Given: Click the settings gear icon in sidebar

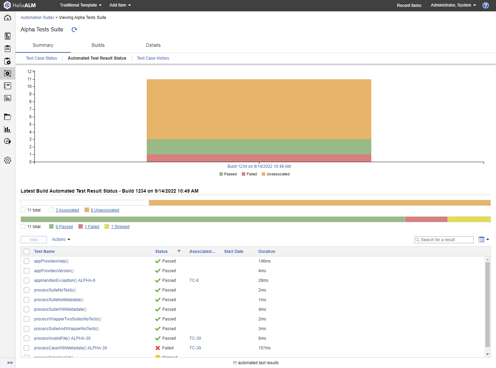Looking at the screenshot, I should pyautogui.click(x=8, y=160).
